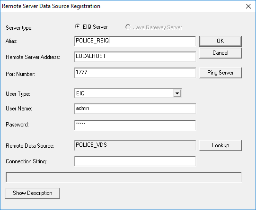Click the Server type label

(19, 28)
